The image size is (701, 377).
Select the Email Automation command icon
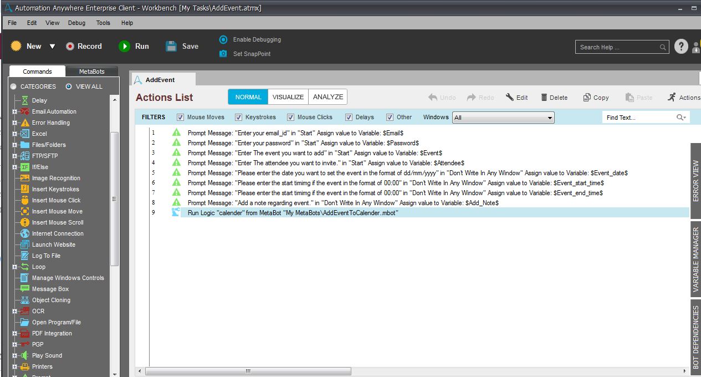[25, 111]
